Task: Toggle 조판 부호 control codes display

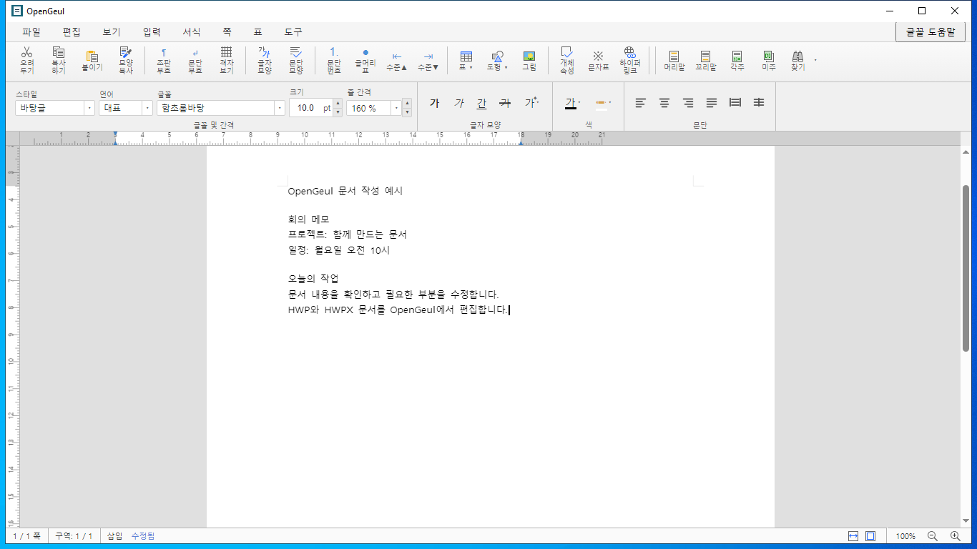Action: click(x=164, y=60)
